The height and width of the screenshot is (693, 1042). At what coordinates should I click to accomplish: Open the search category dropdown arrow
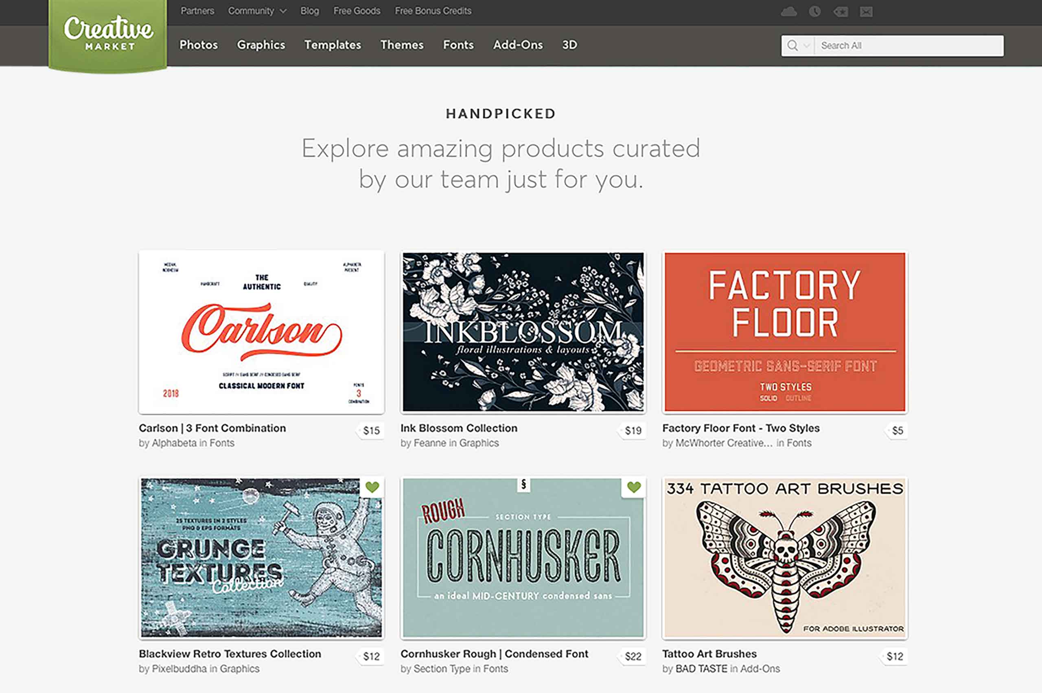pyautogui.click(x=807, y=46)
